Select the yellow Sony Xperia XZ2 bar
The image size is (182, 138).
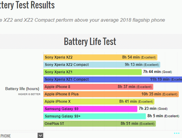pos(100,57)
